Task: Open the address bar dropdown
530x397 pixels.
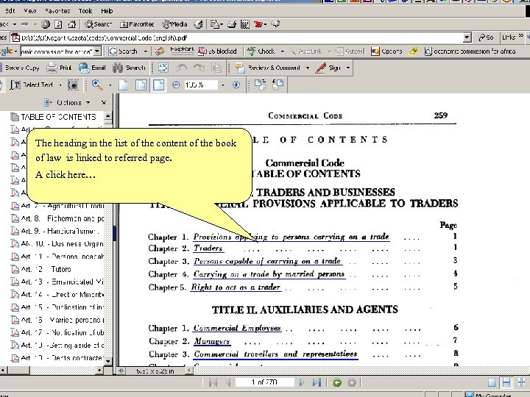Action: (x=467, y=37)
